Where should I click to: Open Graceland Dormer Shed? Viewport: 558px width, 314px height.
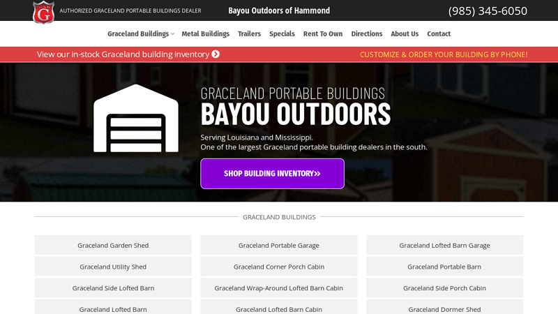pos(444,308)
